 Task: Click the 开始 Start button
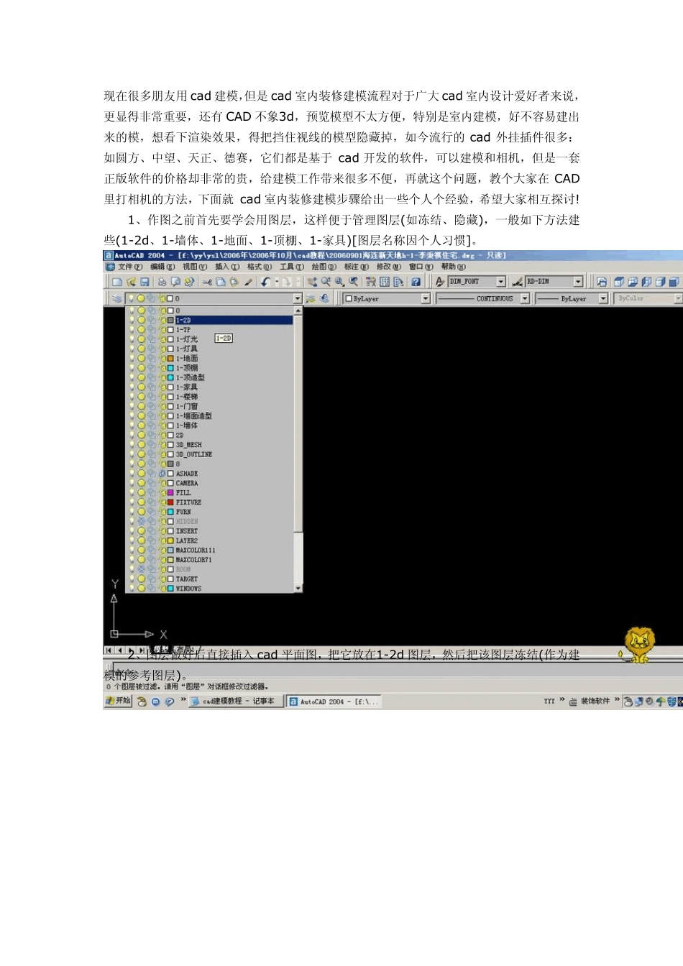coord(118,701)
